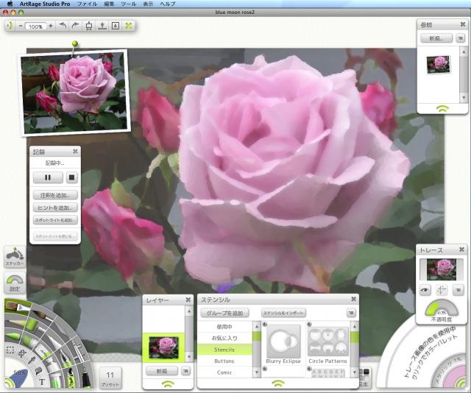Select the rose layer thumbnail in the レイヤー panel
Image resolution: width=471 pixels, height=393 pixels.
click(163, 347)
